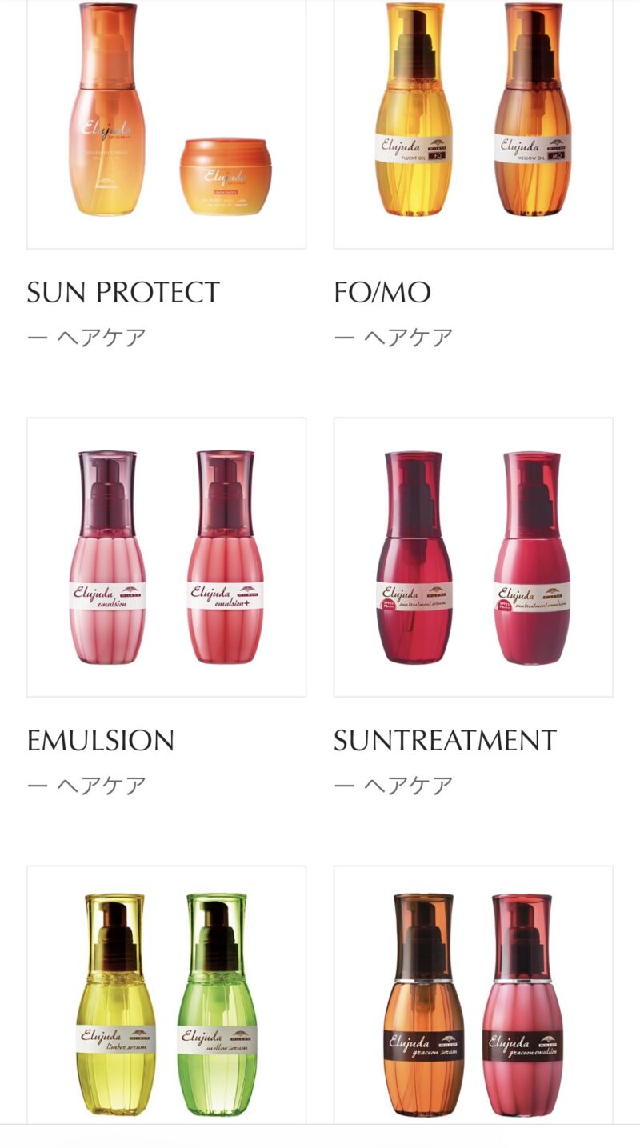This screenshot has height=1148, width=640.
Task: Click the yellow limber serum bottle
Action: (116, 1004)
